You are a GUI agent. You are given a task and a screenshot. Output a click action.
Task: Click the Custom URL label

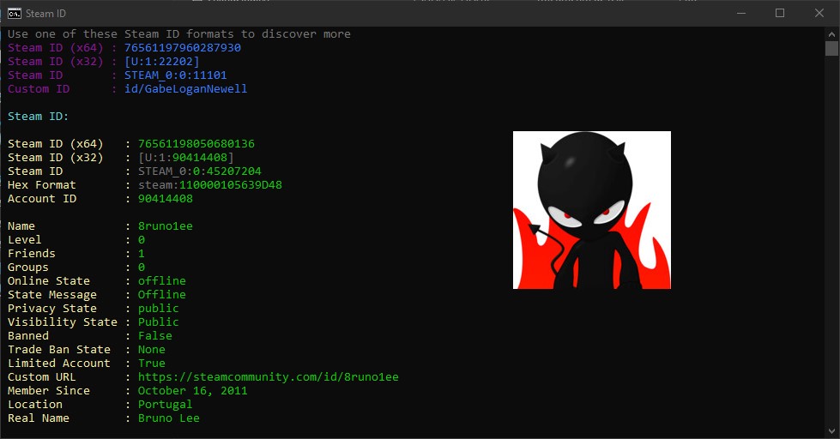42,377
